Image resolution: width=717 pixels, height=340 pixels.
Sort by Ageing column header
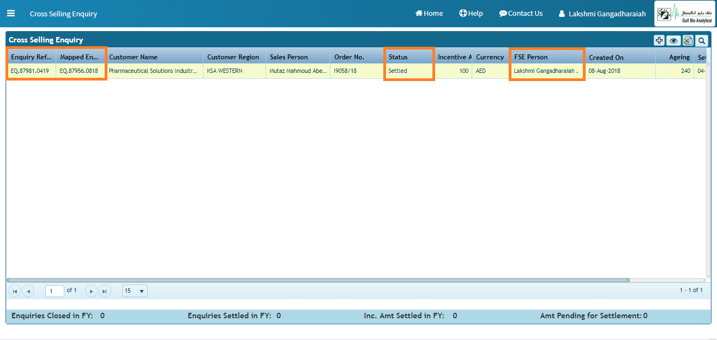pyautogui.click(x=674, y=57)
